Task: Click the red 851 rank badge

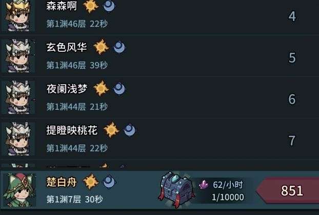Action: [288, 190]
